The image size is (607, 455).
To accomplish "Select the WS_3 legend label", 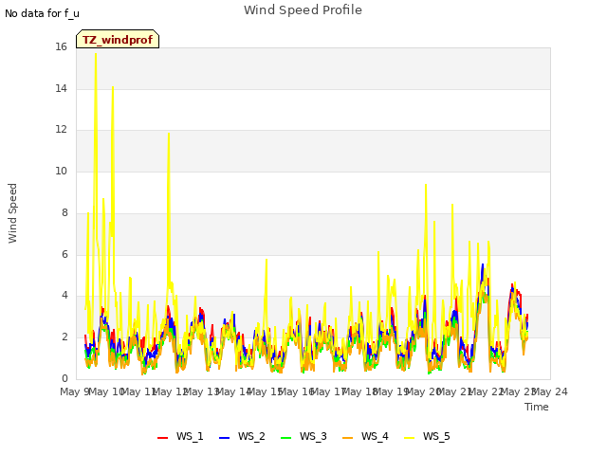I will tap(313, 436).
